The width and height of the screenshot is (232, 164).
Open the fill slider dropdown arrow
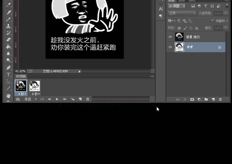(225, 28)
